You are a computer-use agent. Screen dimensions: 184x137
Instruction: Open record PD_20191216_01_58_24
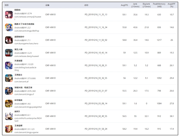[96, 129]
